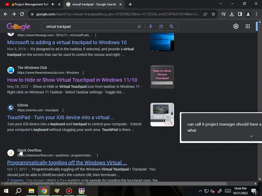262x196 pixels.
Task: Share this page via share icon
Action: (x=205, y=14)
